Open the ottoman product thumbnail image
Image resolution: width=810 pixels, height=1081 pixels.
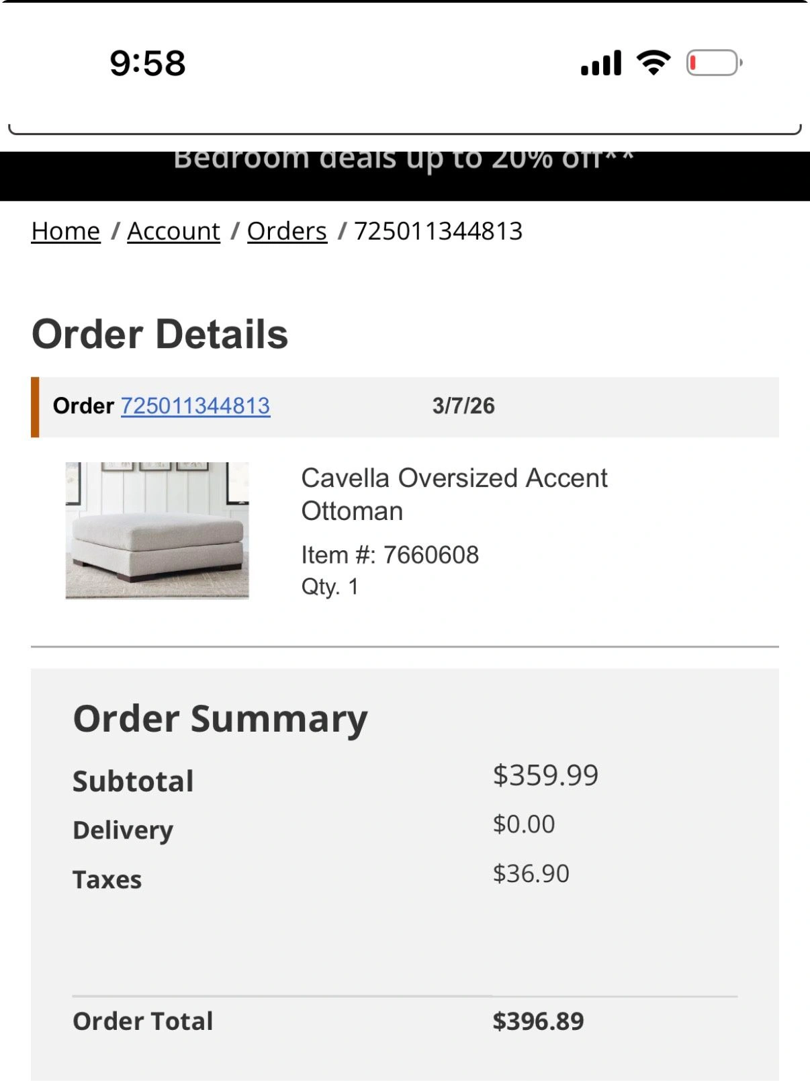[157, 530]
